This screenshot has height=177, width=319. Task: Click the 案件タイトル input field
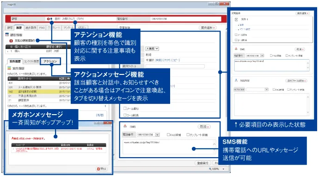point(175,66)
